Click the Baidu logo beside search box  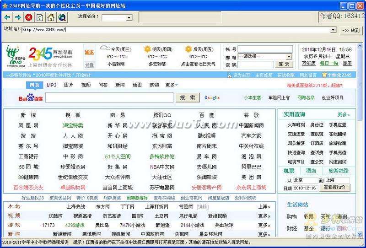pyautogui.click(x=30, y=98)
